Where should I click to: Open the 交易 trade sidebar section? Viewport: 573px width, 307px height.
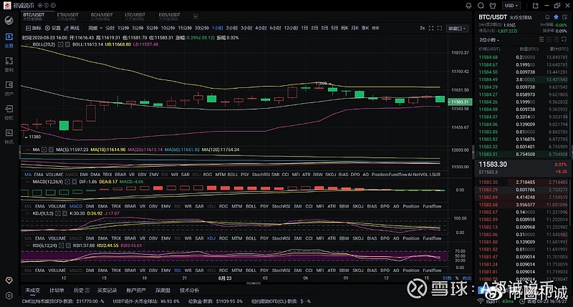point(9,40)
